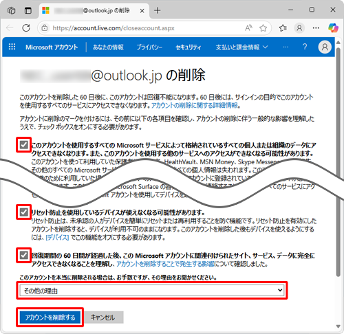Open the プライバシー tab
Image resolution: width=344 pixels, height=334 pixels.
pos(149,47)
